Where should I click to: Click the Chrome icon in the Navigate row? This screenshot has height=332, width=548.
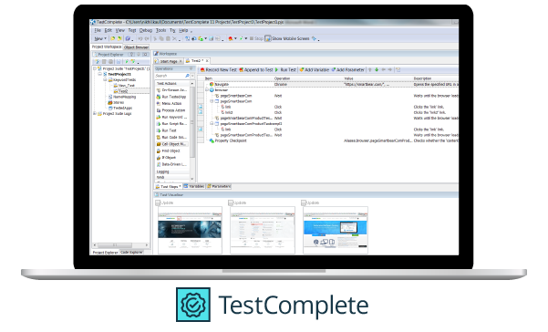click(x=212, y=84)
